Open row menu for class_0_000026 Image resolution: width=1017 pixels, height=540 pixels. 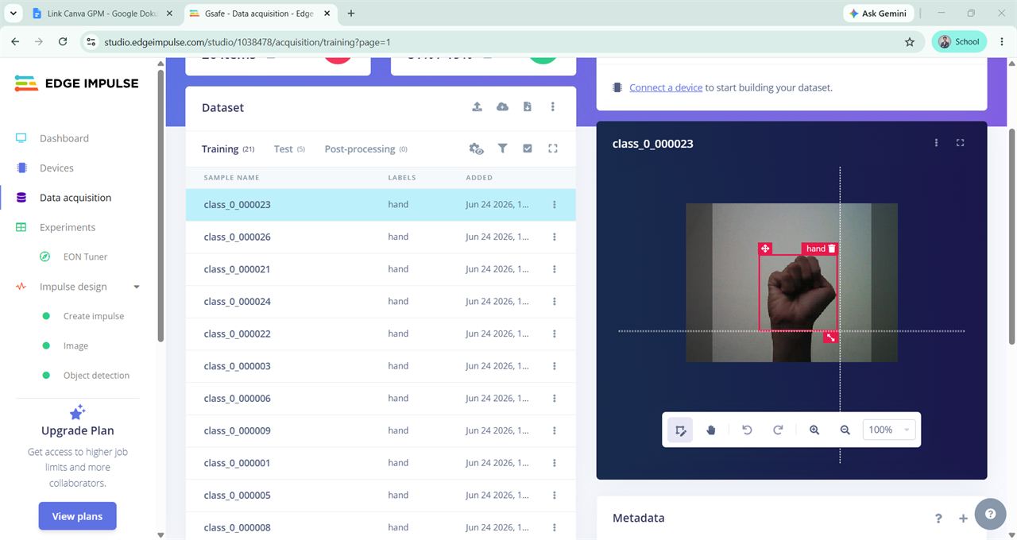click(x=555, y=237)
